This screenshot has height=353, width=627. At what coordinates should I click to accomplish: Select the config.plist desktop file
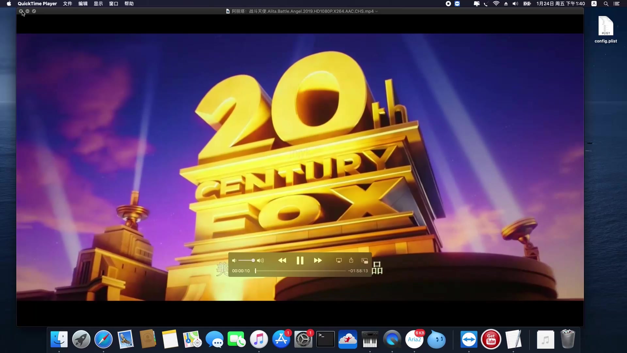coord(606,26)
